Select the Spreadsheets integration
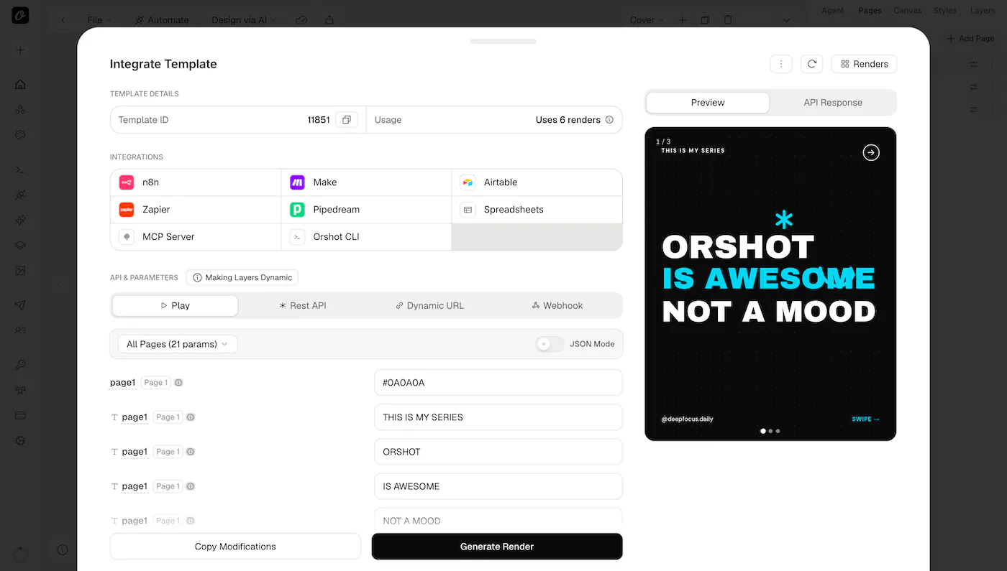Viewport: 1007px width, 571px height. tap(537, 210)
